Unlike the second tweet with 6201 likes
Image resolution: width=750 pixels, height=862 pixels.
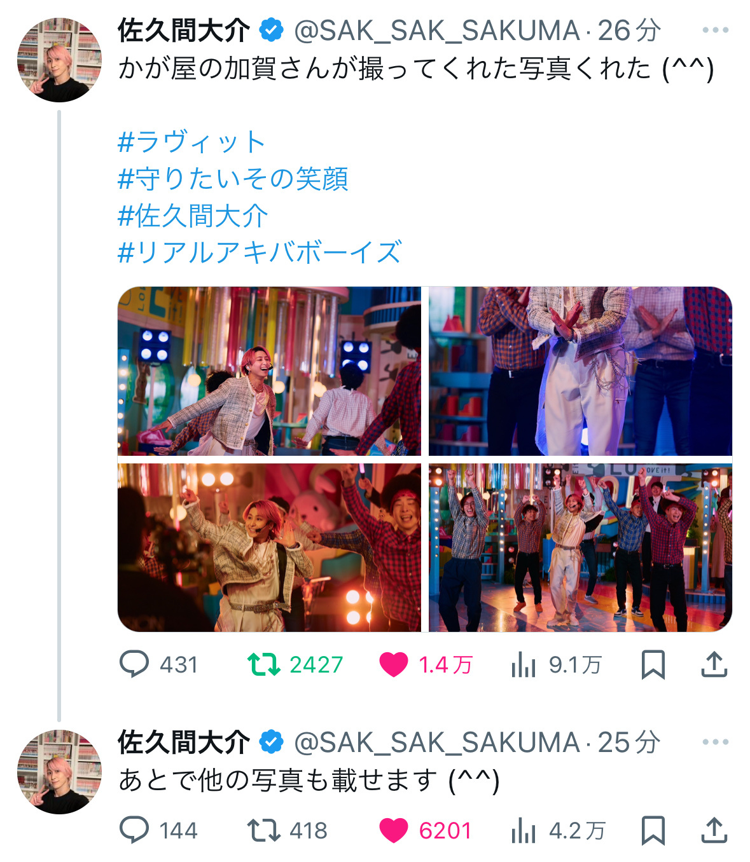(393, 830)
